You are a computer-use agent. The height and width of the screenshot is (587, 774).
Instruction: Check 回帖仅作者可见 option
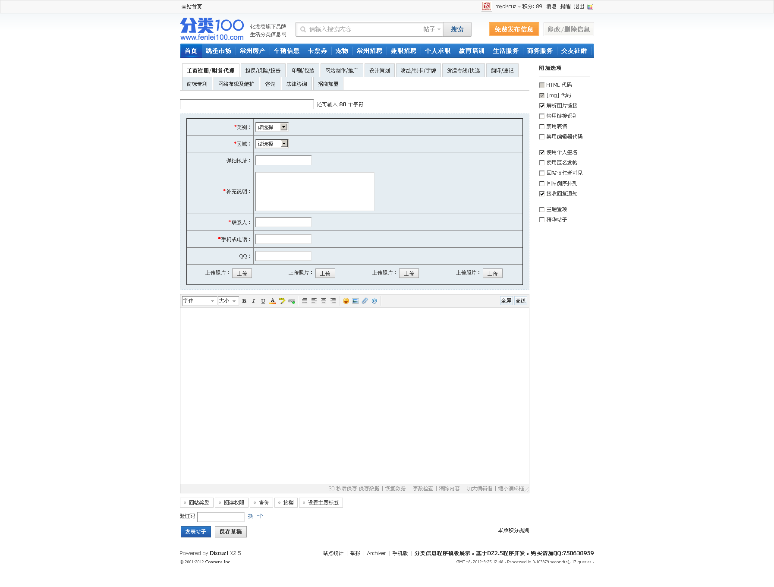542,173
